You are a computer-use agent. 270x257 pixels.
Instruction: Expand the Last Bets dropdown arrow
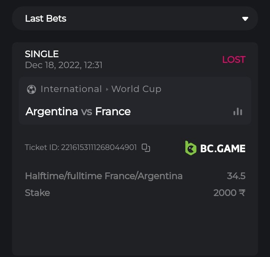pyautogui.click(x=245, y=19)
